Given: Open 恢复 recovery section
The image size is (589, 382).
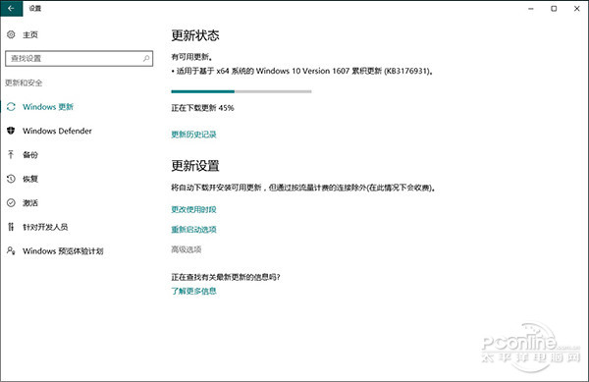Looking at the screenshot, I should coord(30,179).
